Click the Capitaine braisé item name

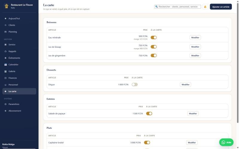(56, 142)
